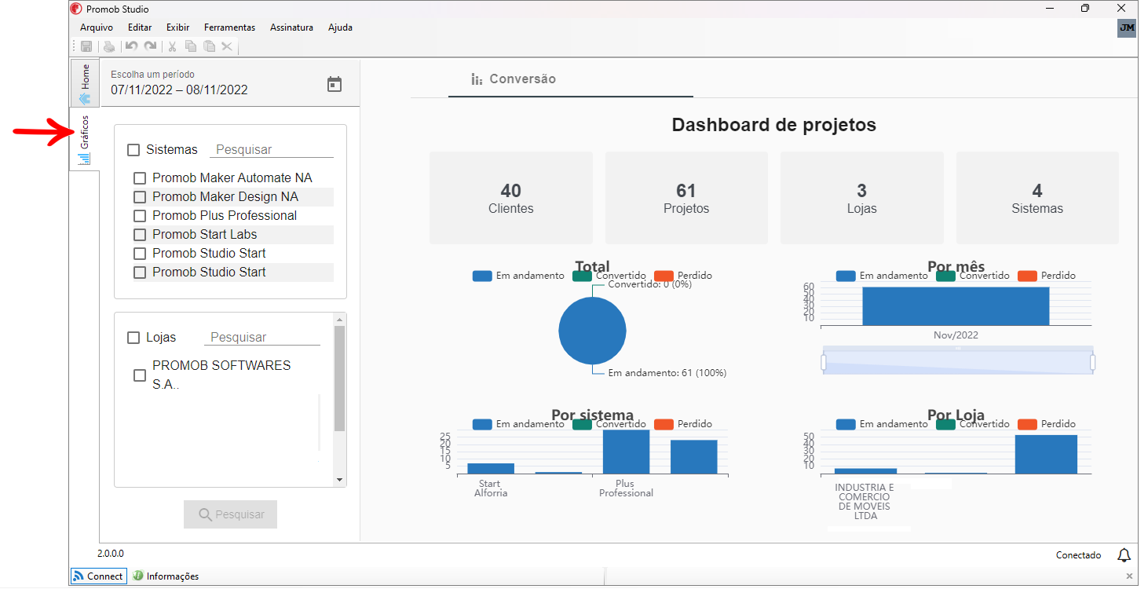Toggle Convertido legend in Por sistema chart
The height and width of the screenshot is (589, 1148).
point(609,424)
